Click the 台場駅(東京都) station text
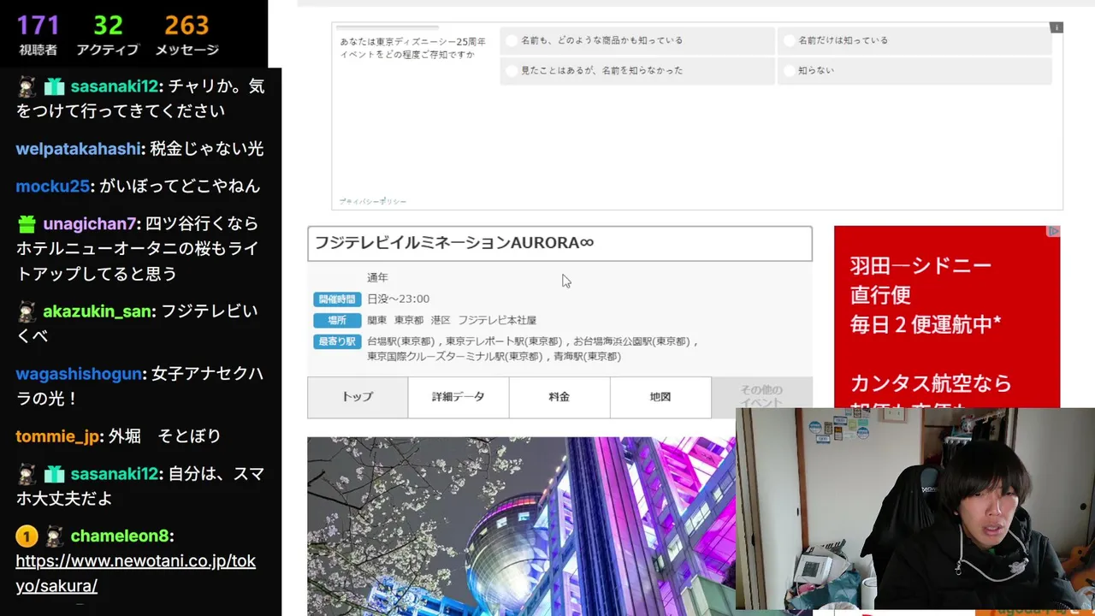Image resolution: width=1095 pixels, height=616 pixels. tap(403, 341)
